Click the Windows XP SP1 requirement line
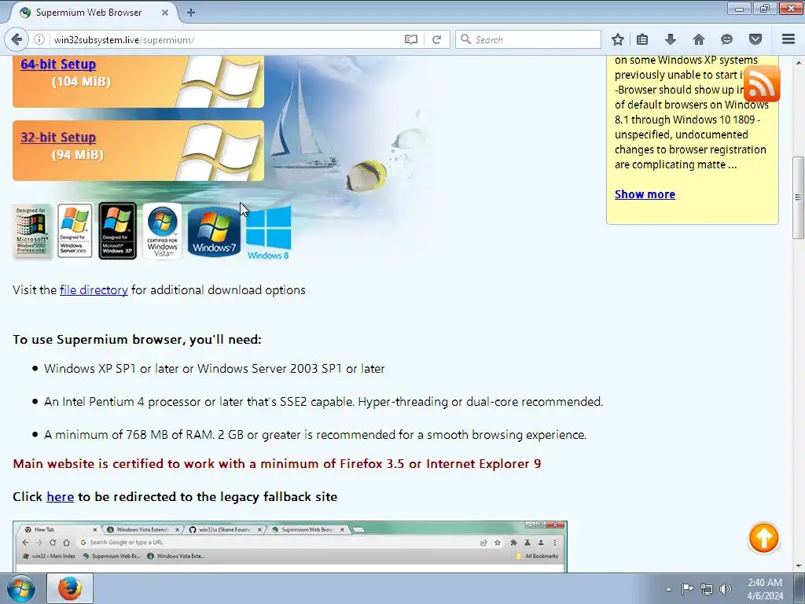 click(214, 369)
